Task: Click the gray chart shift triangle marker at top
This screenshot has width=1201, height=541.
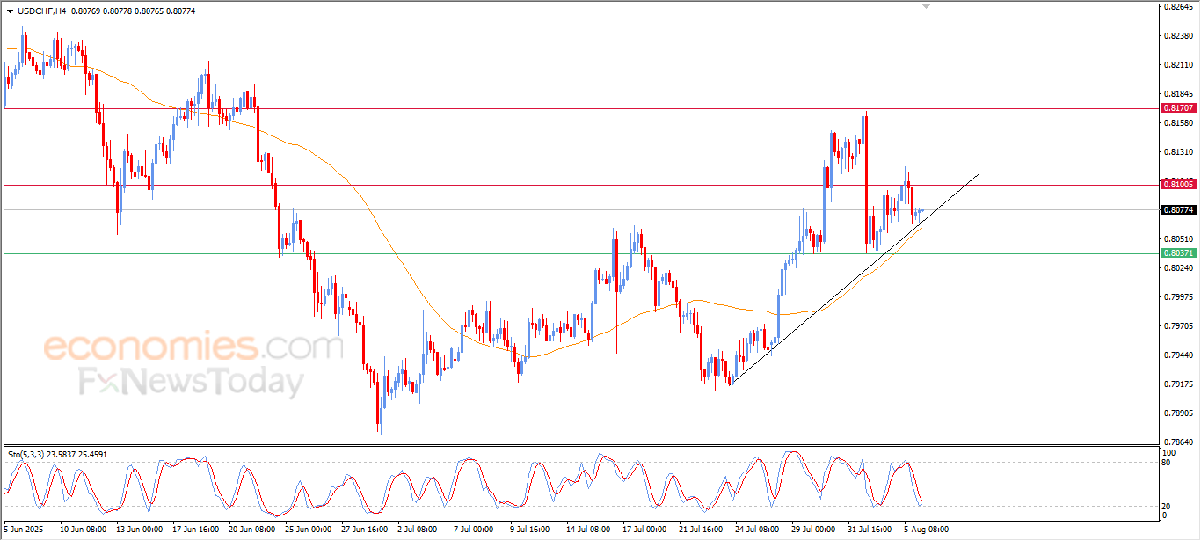Action: click(925, 6)
